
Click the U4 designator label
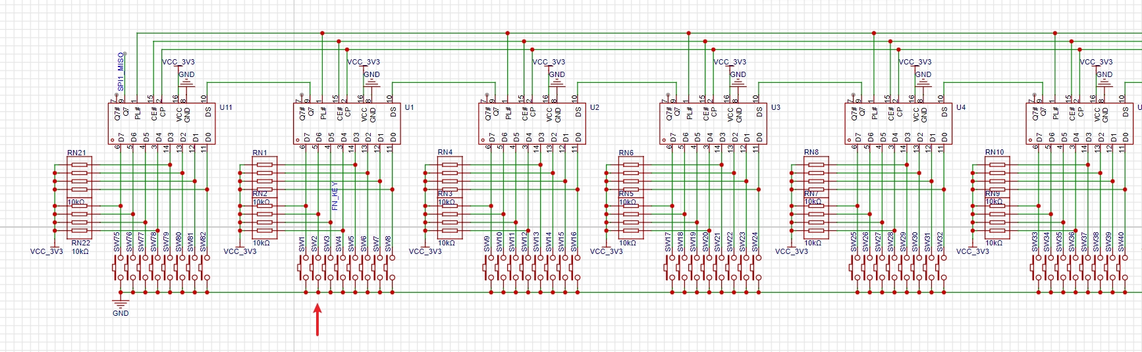coord(961,107)
